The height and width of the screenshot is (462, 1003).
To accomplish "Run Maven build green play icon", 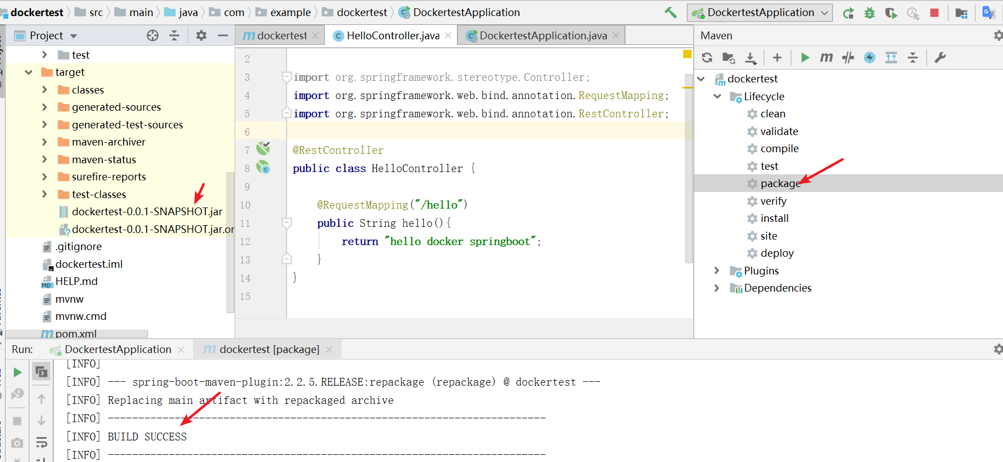I will coord(805,58).
